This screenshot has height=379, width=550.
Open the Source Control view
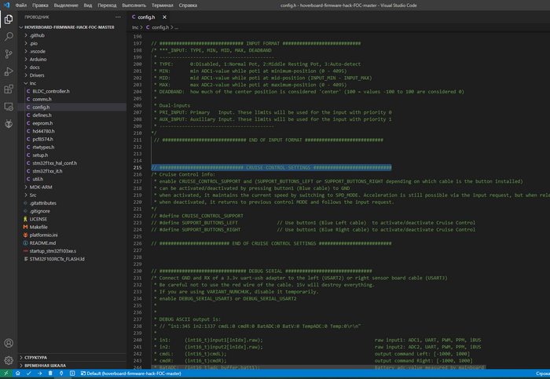coord(9,54)
